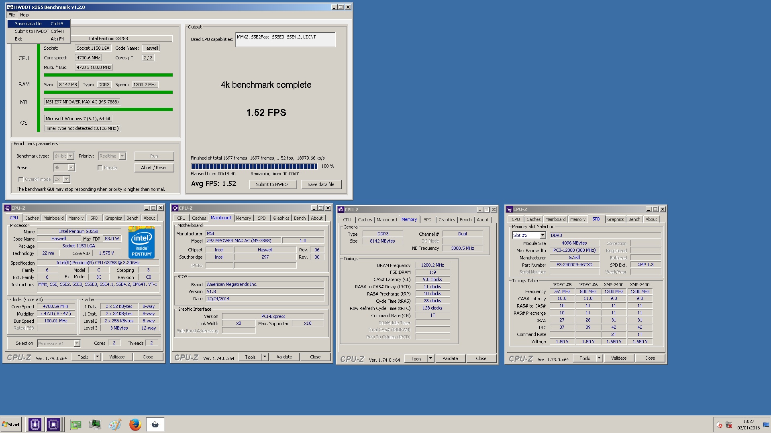Click the Used CPU capabilities text box
The height and width of the screenshot is (433, 771).
click(x=286, y=40)
